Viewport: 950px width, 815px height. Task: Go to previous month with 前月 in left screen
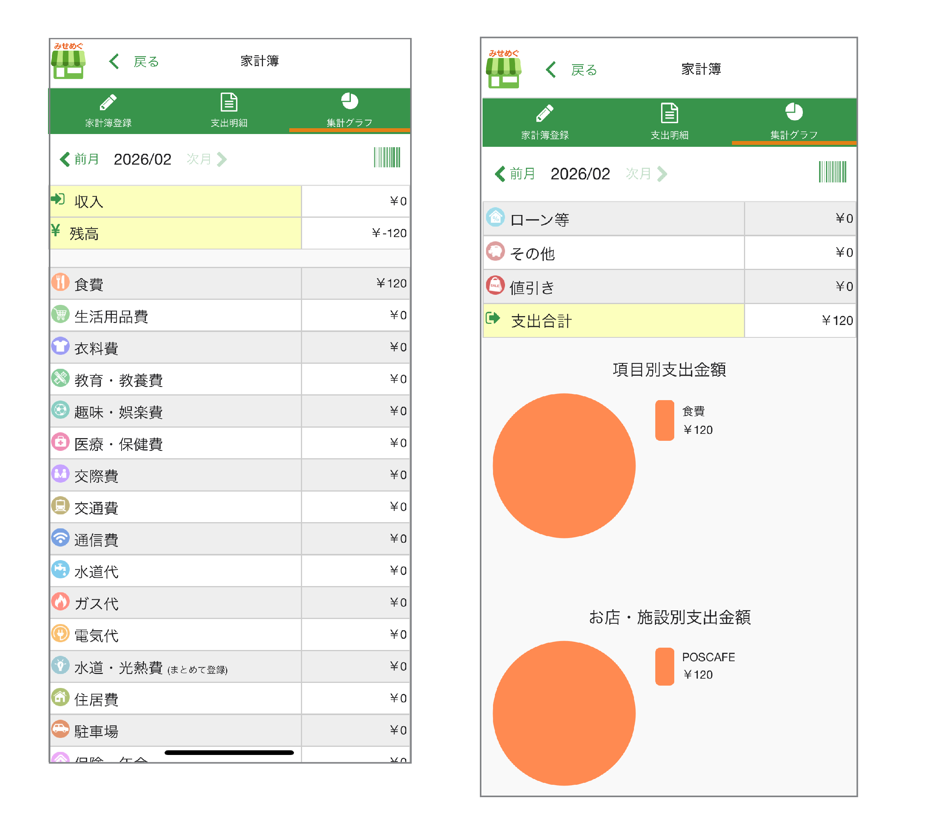[79, 159]
